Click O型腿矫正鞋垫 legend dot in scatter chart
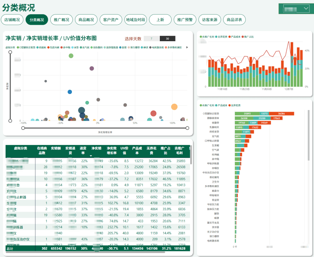The image size is (314, 257). point(18,47)
